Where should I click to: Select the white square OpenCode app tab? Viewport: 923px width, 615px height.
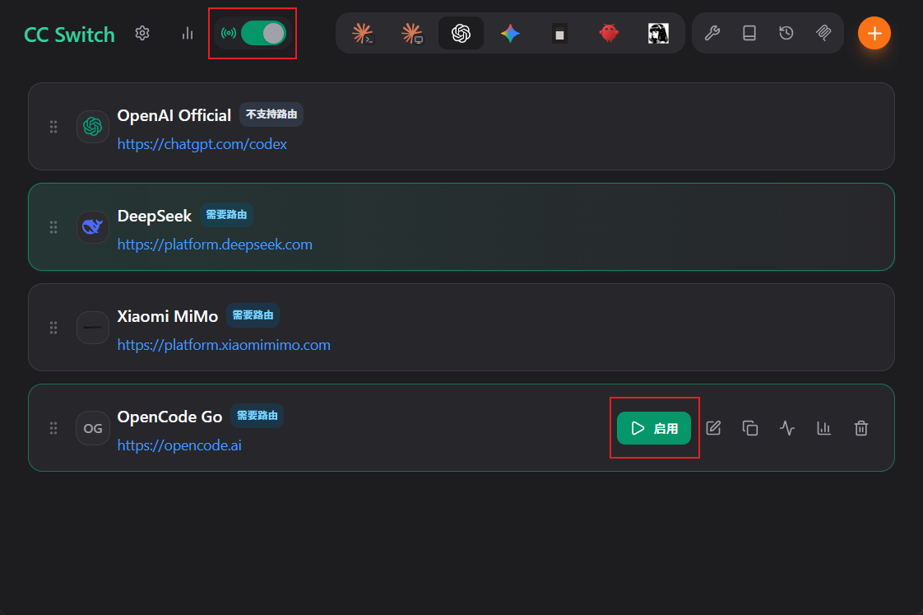tap(559, 34)
